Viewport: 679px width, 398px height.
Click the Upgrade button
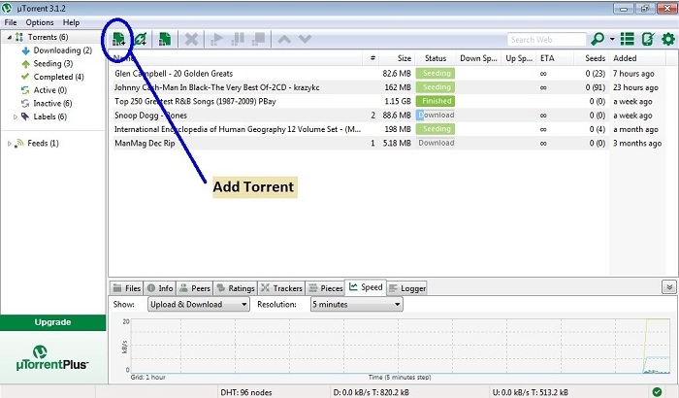pos(52,322)
